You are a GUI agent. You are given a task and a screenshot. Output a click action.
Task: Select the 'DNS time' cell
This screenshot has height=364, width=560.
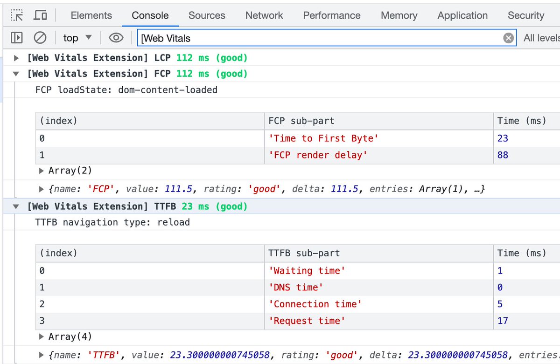378,288
